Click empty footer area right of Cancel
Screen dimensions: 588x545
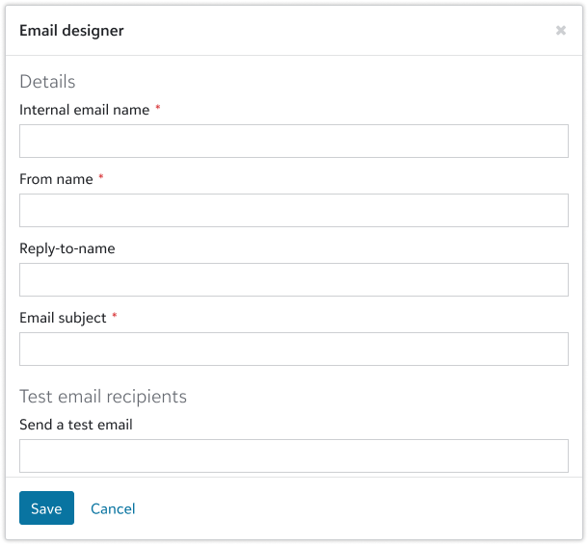(x=357, y=508)
